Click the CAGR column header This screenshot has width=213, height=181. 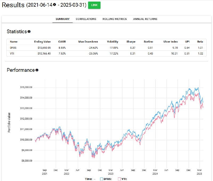62,42
